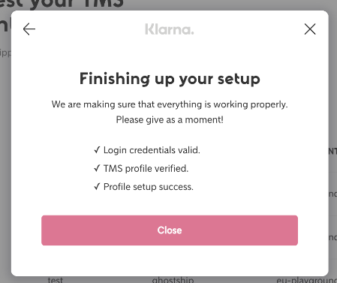Image resolution: width=337 pixels, height=283 pixels.
Task: Go back using the left arrow icon
Action: point(29,29)
